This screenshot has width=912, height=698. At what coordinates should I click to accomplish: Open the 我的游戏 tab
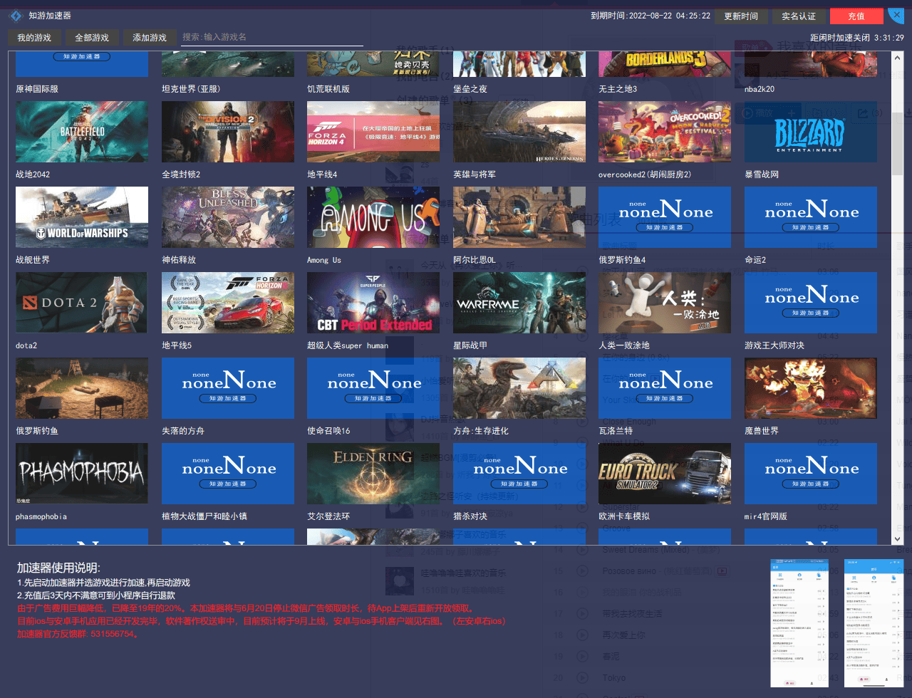[x=34, y=38]
